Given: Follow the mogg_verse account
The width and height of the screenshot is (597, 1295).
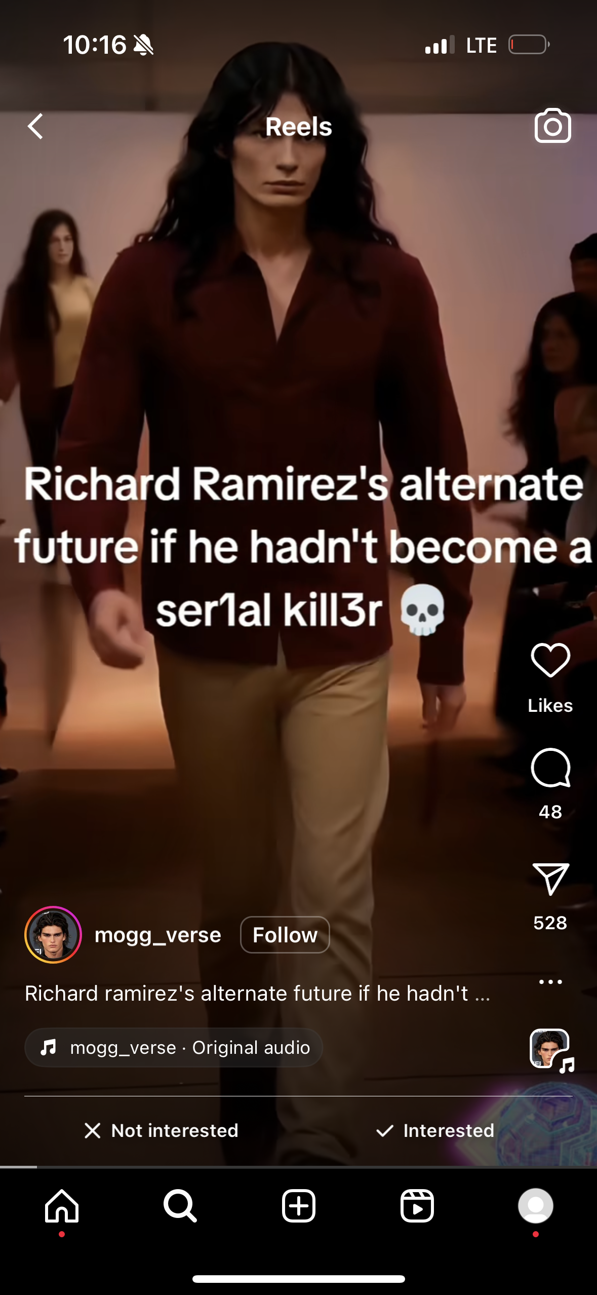Looking at the screenshot, I should tap(285, 935).
